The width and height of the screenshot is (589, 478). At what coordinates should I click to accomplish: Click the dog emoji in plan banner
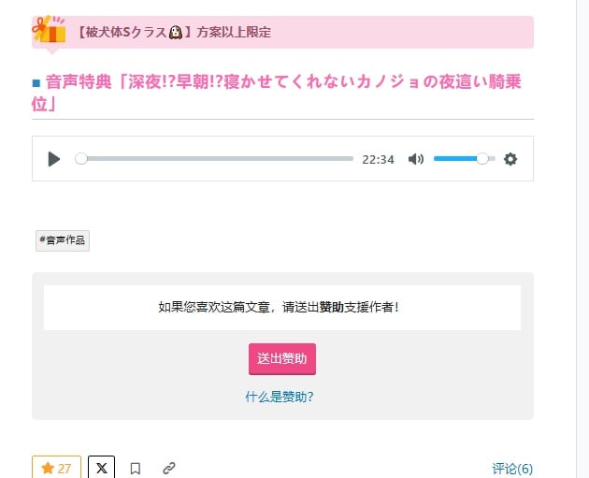(174, 32)
